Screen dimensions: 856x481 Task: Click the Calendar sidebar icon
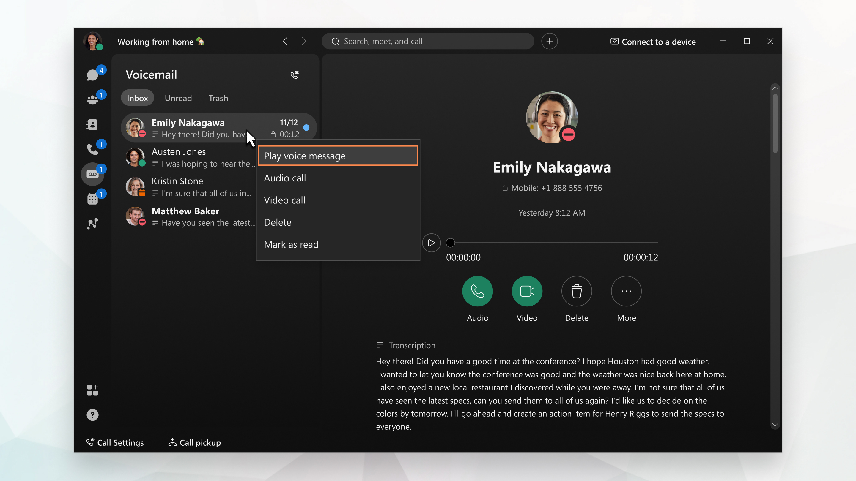click(92, 199)
